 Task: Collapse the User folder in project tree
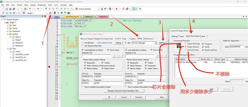(8, 48)
